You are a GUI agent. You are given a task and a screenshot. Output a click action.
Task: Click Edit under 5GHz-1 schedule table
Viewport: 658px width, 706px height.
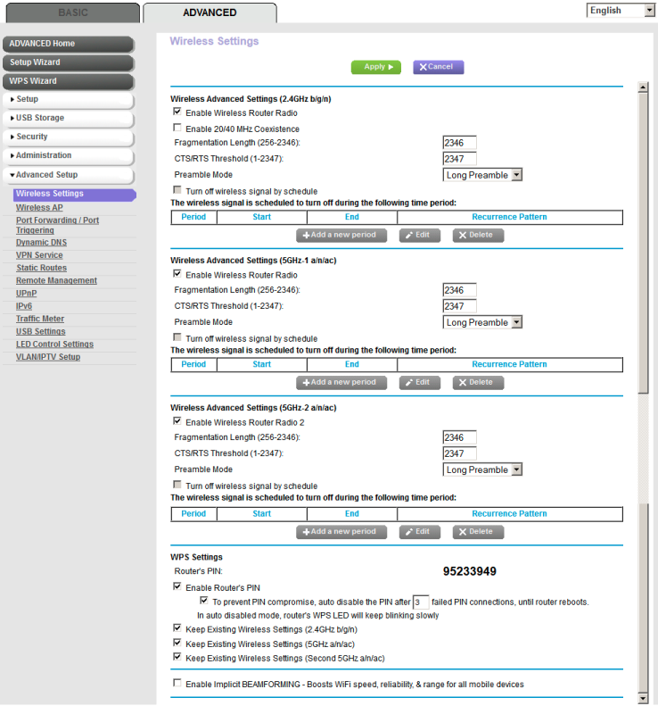pos(420,382)
